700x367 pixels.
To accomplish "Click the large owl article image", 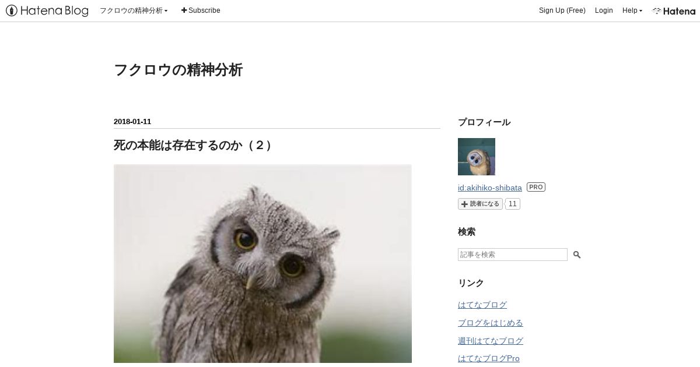I will coord(262,265).
